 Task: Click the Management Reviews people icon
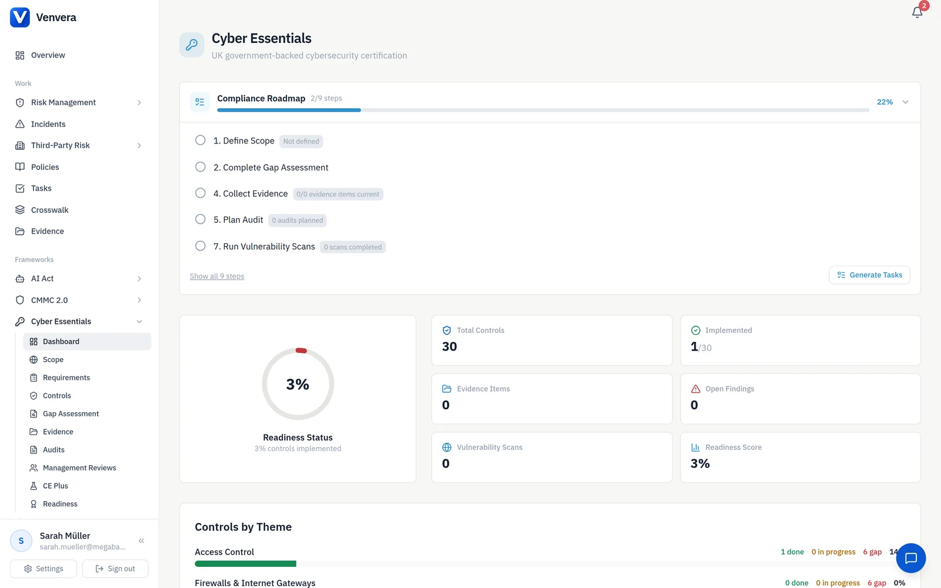pos(34,468)
